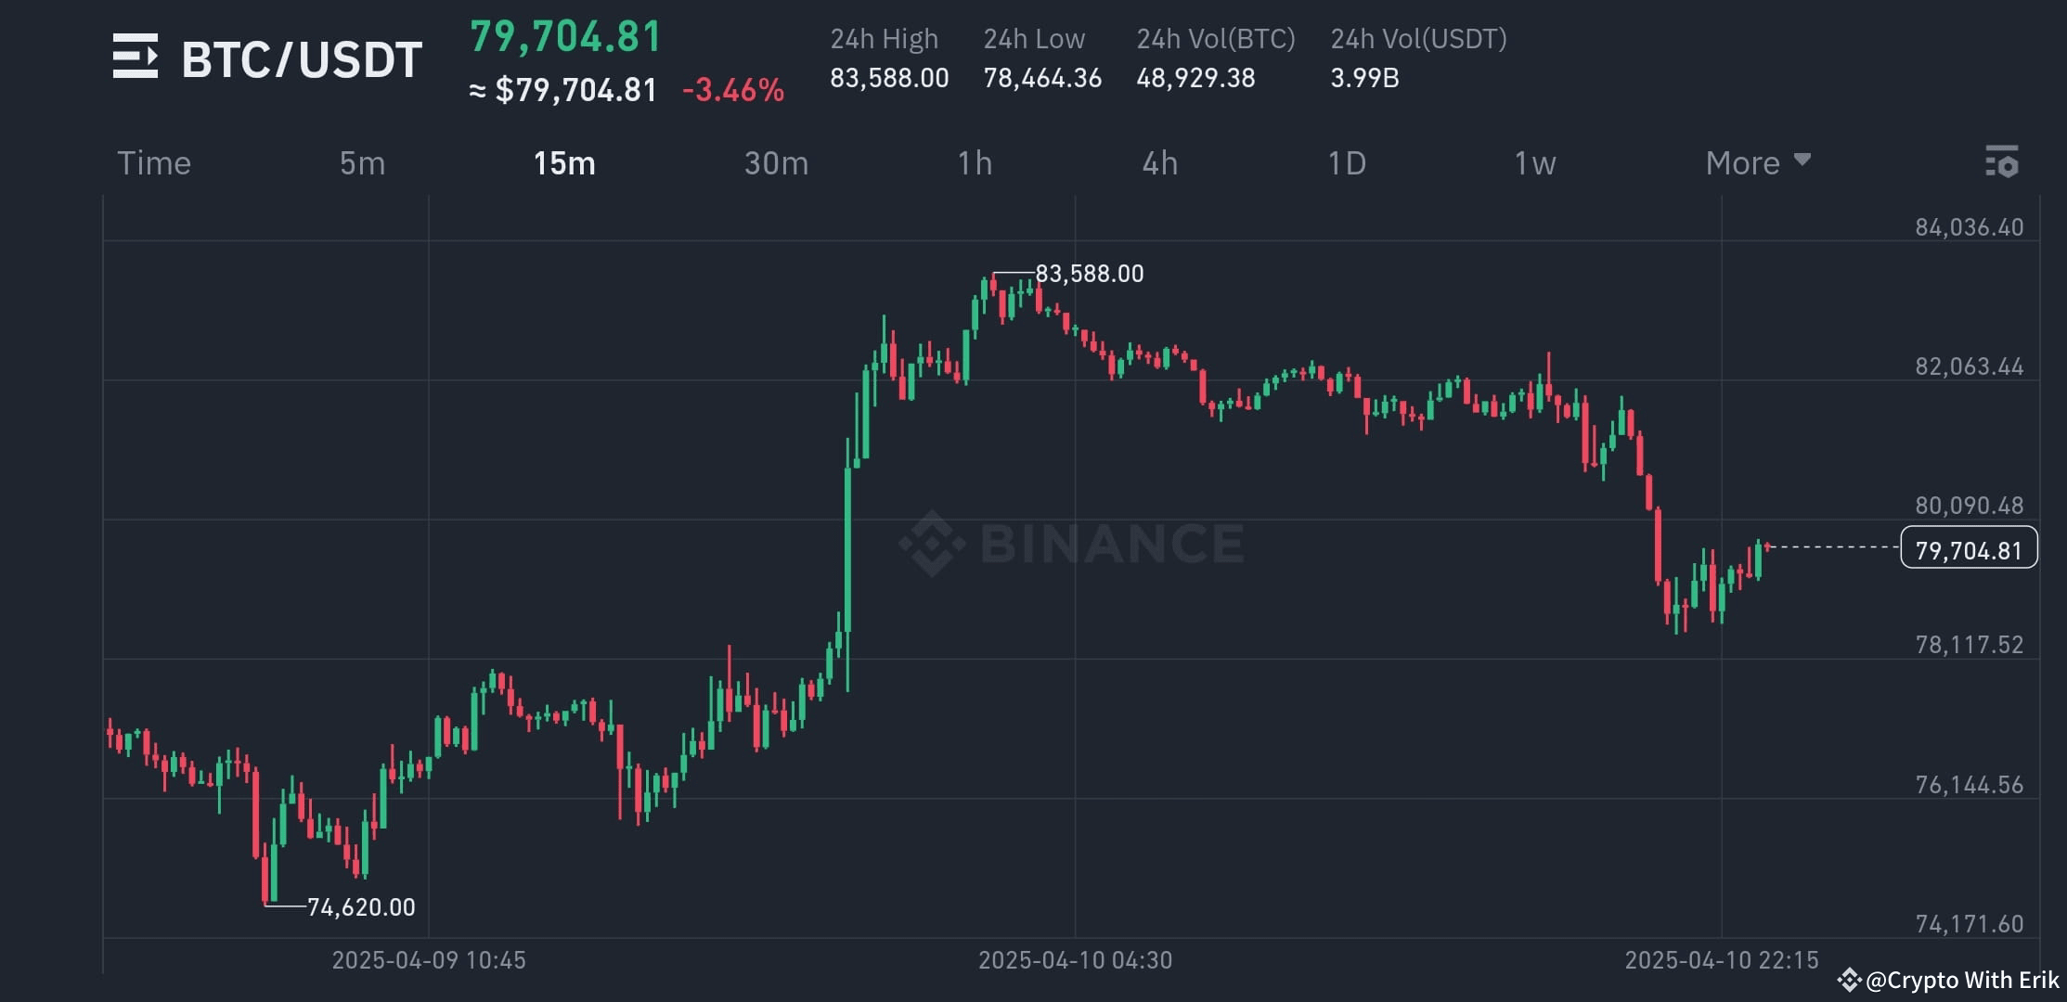Click the 24h High value 83,588.00
This screenshot has height=1002, width=2067.
pos(888,79)
